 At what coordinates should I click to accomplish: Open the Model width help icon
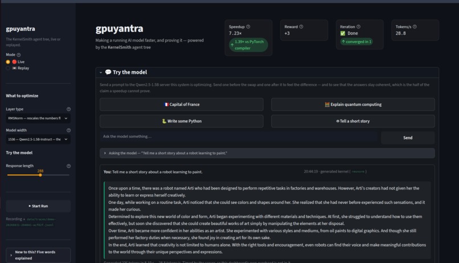click(x=68, y=130)
